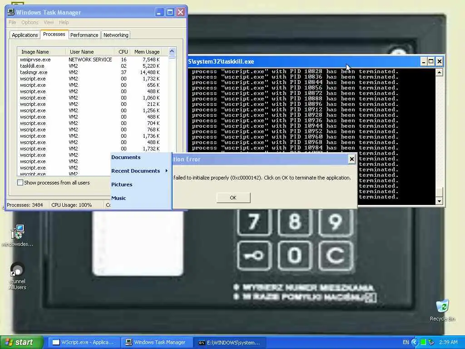Minimize the taskkill.exe console window

(424, 61)
